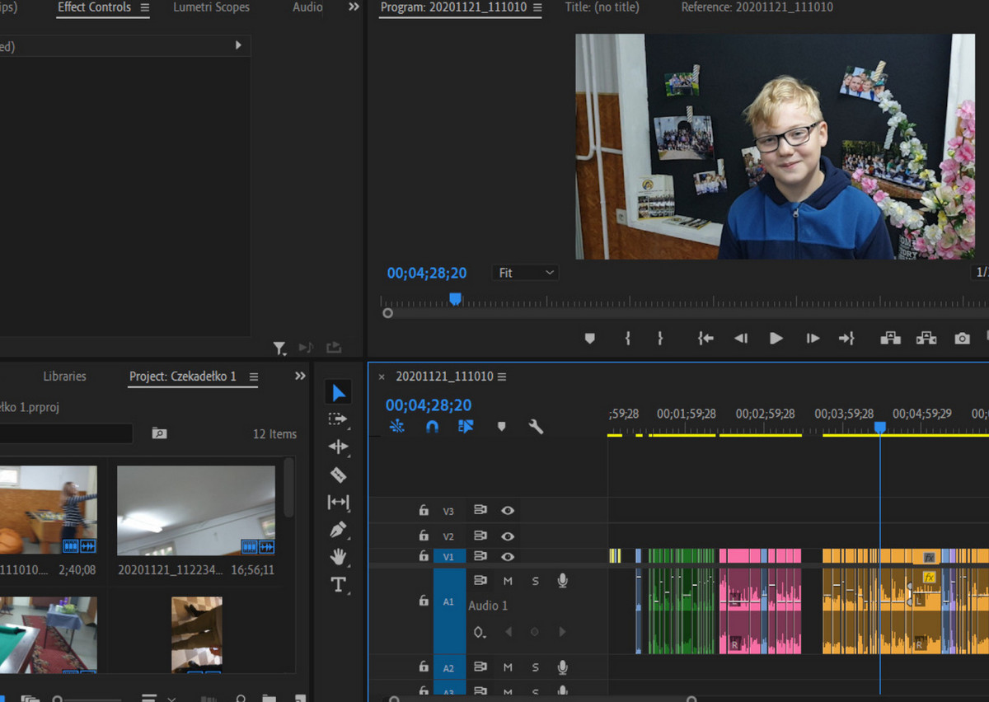This screenshot has height=702, width=989.
Task: Select the Type tool
Action: (338, 585)
